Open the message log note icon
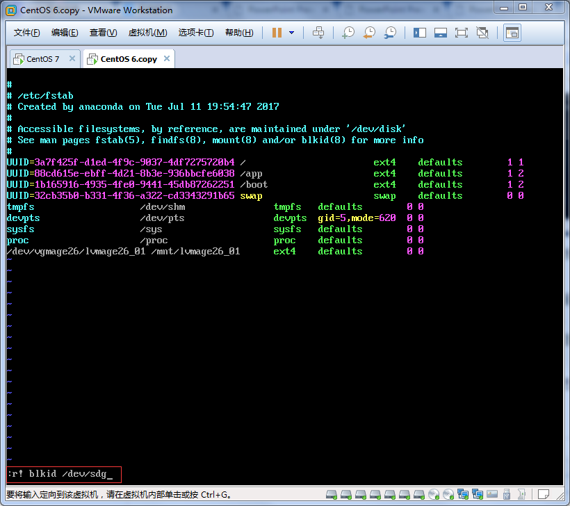 (544, 494)
